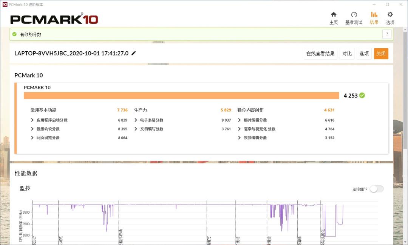The width and height of the screenshot is (408, 245).
Task: Click the 性能数据 section heading
Action: point(26,174)
